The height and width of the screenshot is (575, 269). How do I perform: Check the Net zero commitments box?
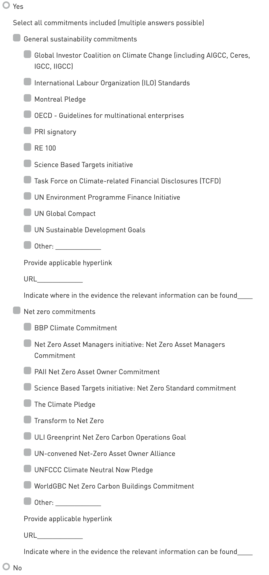tap(17, 310)
